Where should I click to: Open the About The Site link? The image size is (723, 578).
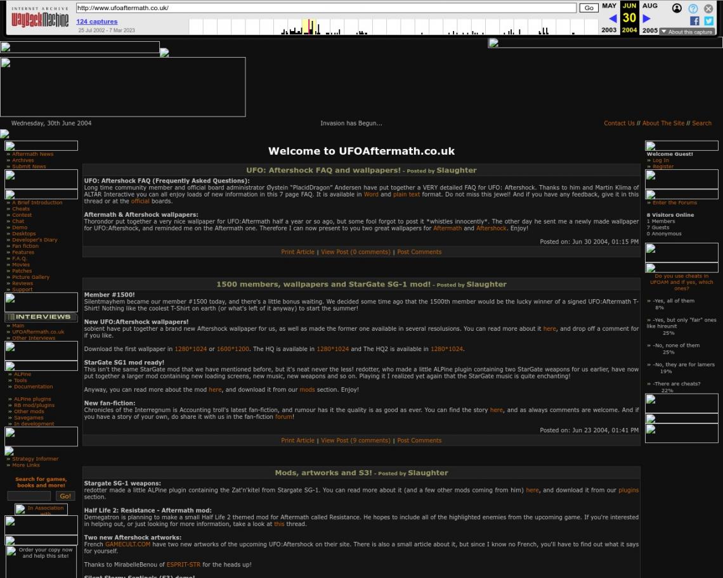[663, 123]
